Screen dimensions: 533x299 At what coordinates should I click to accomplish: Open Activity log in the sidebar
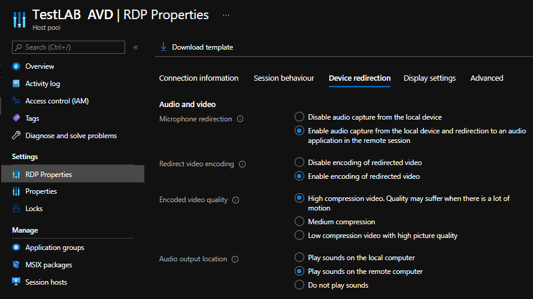point(43,84)
